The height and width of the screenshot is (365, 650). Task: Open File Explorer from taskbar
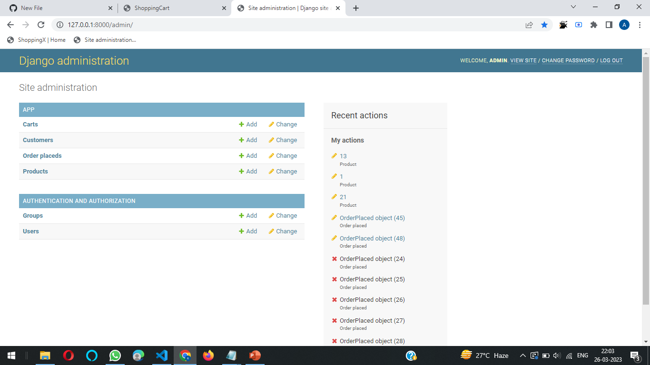pyautogui.click(x=45, y=355)
